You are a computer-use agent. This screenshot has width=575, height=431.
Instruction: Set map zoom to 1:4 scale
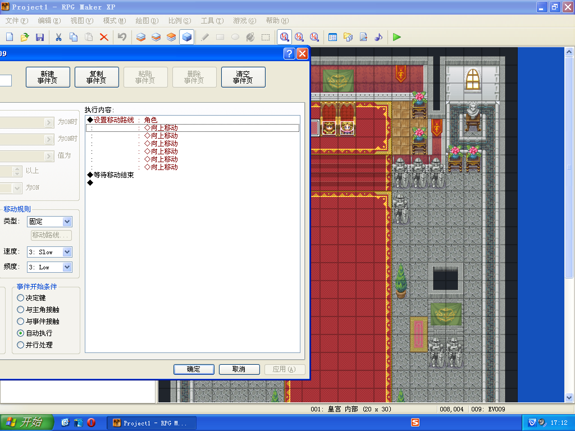point(314,37)
